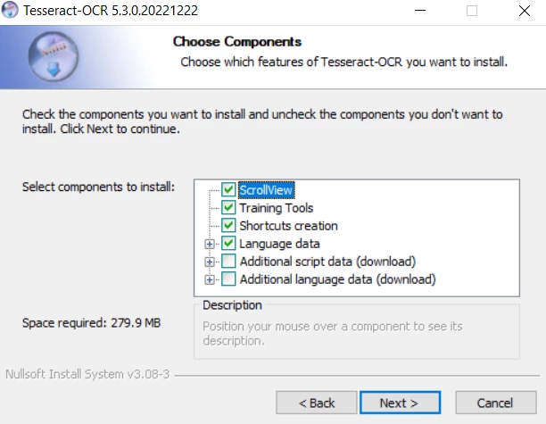Expand the Additional script data node
The image size is (546, 424).
(x=210, y=262)
